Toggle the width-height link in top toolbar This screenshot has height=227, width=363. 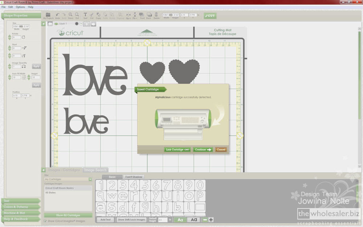pyautogui.click(x=171, y=15)
